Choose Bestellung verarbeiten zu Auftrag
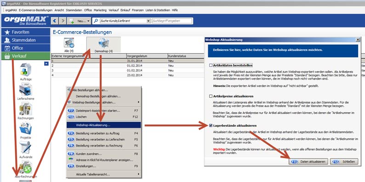 point(104,133)
